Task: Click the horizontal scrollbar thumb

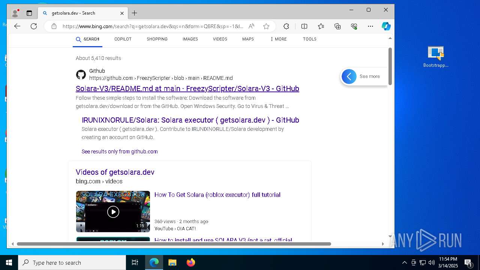Action: point(174,244)
